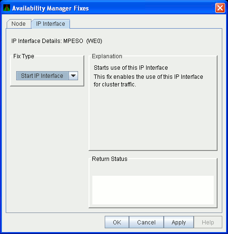Expand the Fix Type dropdown arrow
Screen dimensions: 228x234
tap(73, 76)
